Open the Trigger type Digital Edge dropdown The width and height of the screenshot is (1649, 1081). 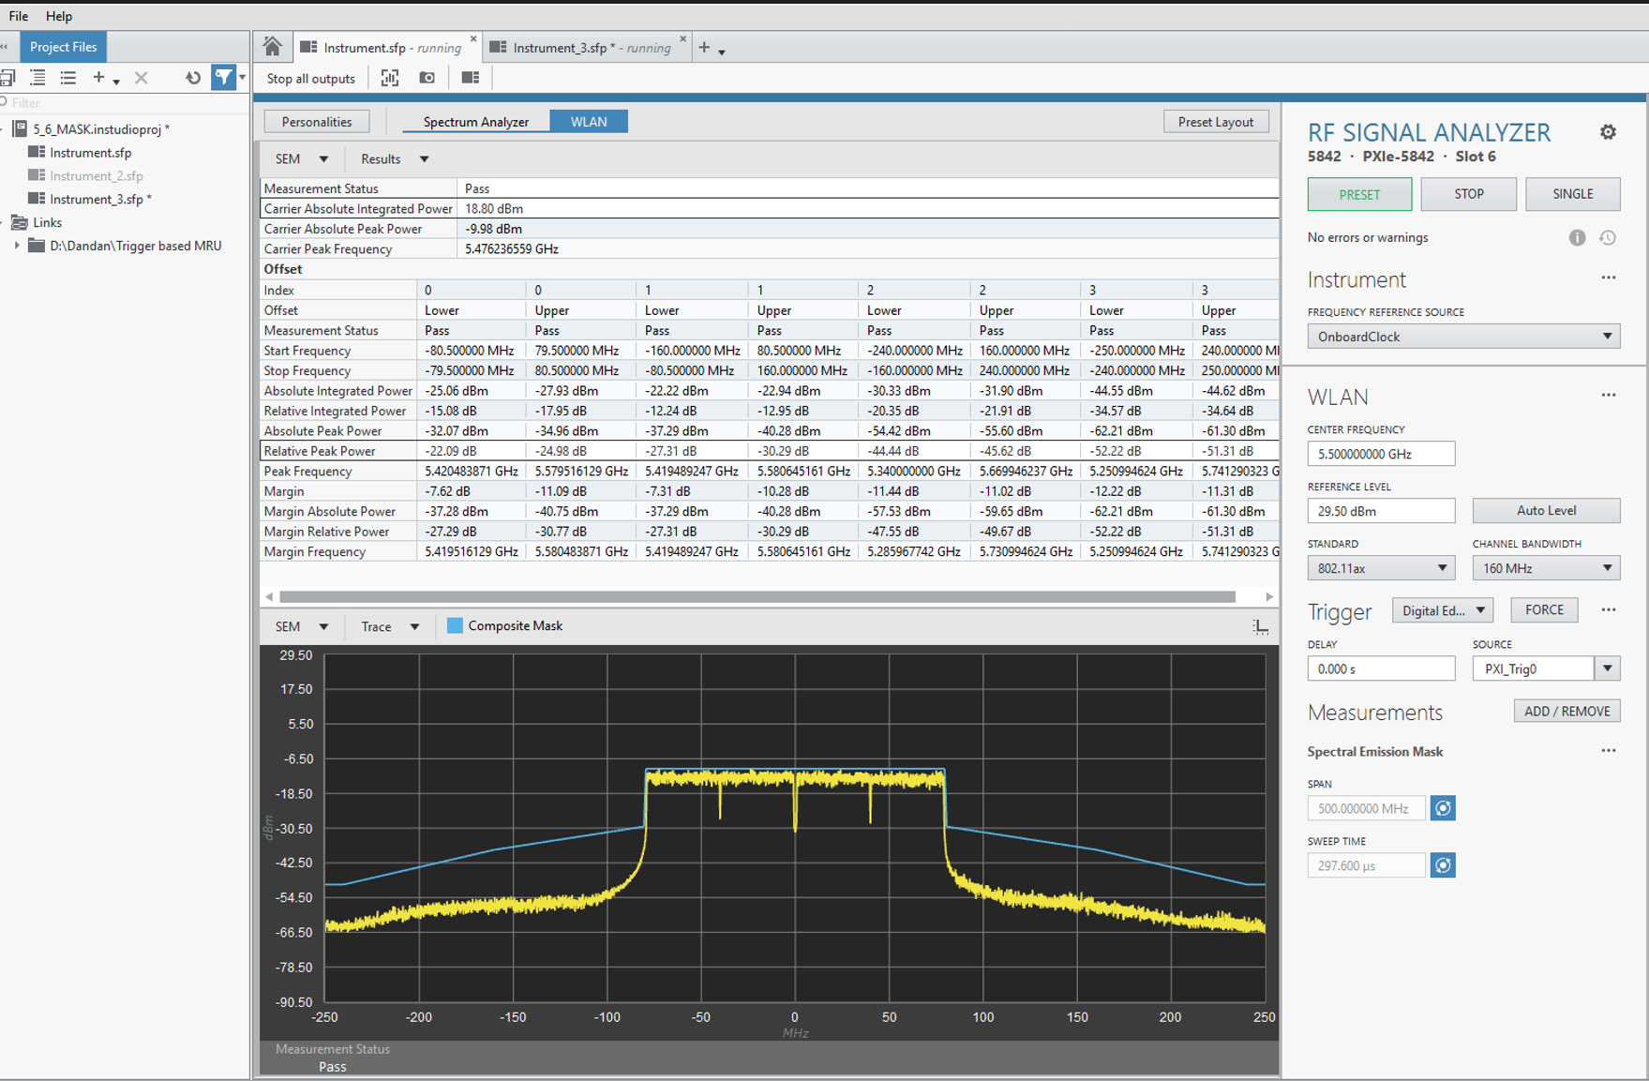(x=1443, y=610)
